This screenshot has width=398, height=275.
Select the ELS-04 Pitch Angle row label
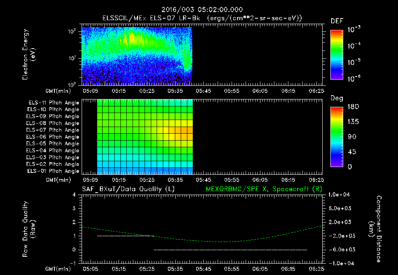(x=52, y=150)
